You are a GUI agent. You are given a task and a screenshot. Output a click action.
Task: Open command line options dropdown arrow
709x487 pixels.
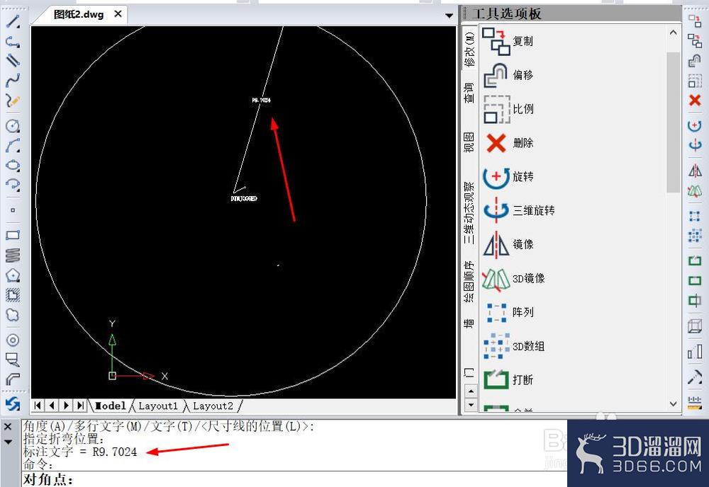[x=8, y=442]
